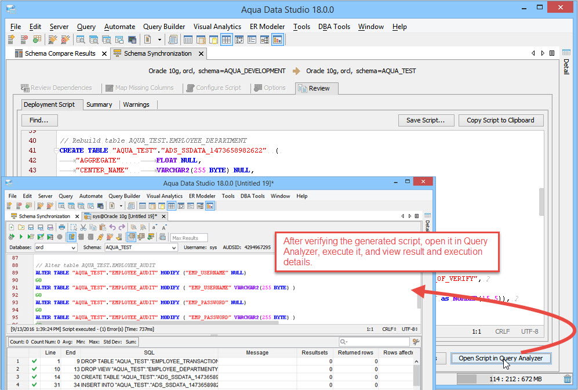Click Open folder icon in Untitled 19 editor toolbar
The height and width of the screenshot is (390, 578).
(21, 228)
